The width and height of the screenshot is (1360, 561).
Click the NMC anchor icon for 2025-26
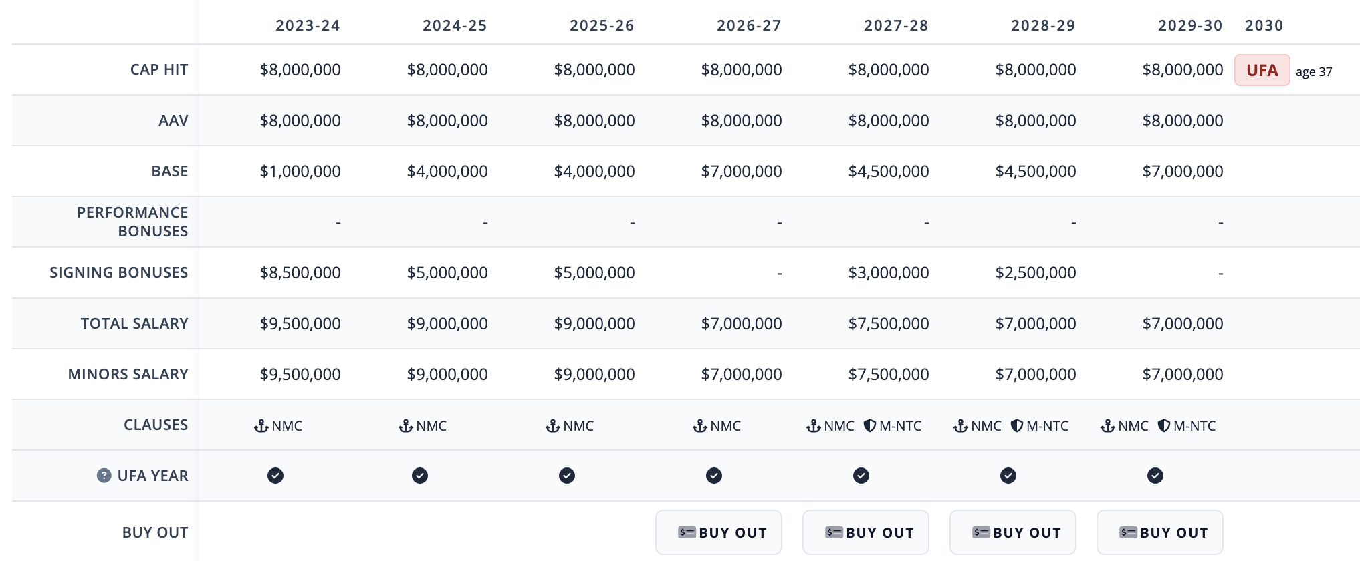[553, 426]
